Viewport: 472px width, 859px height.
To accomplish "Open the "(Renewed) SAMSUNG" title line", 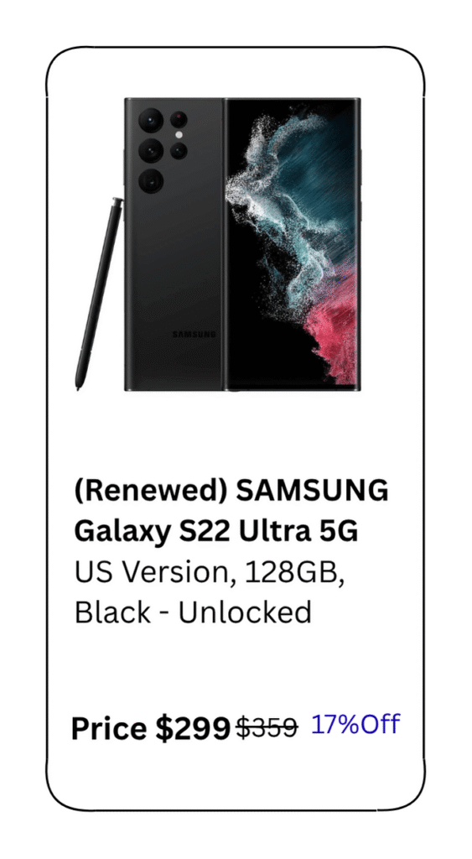I will pos(231,492).
